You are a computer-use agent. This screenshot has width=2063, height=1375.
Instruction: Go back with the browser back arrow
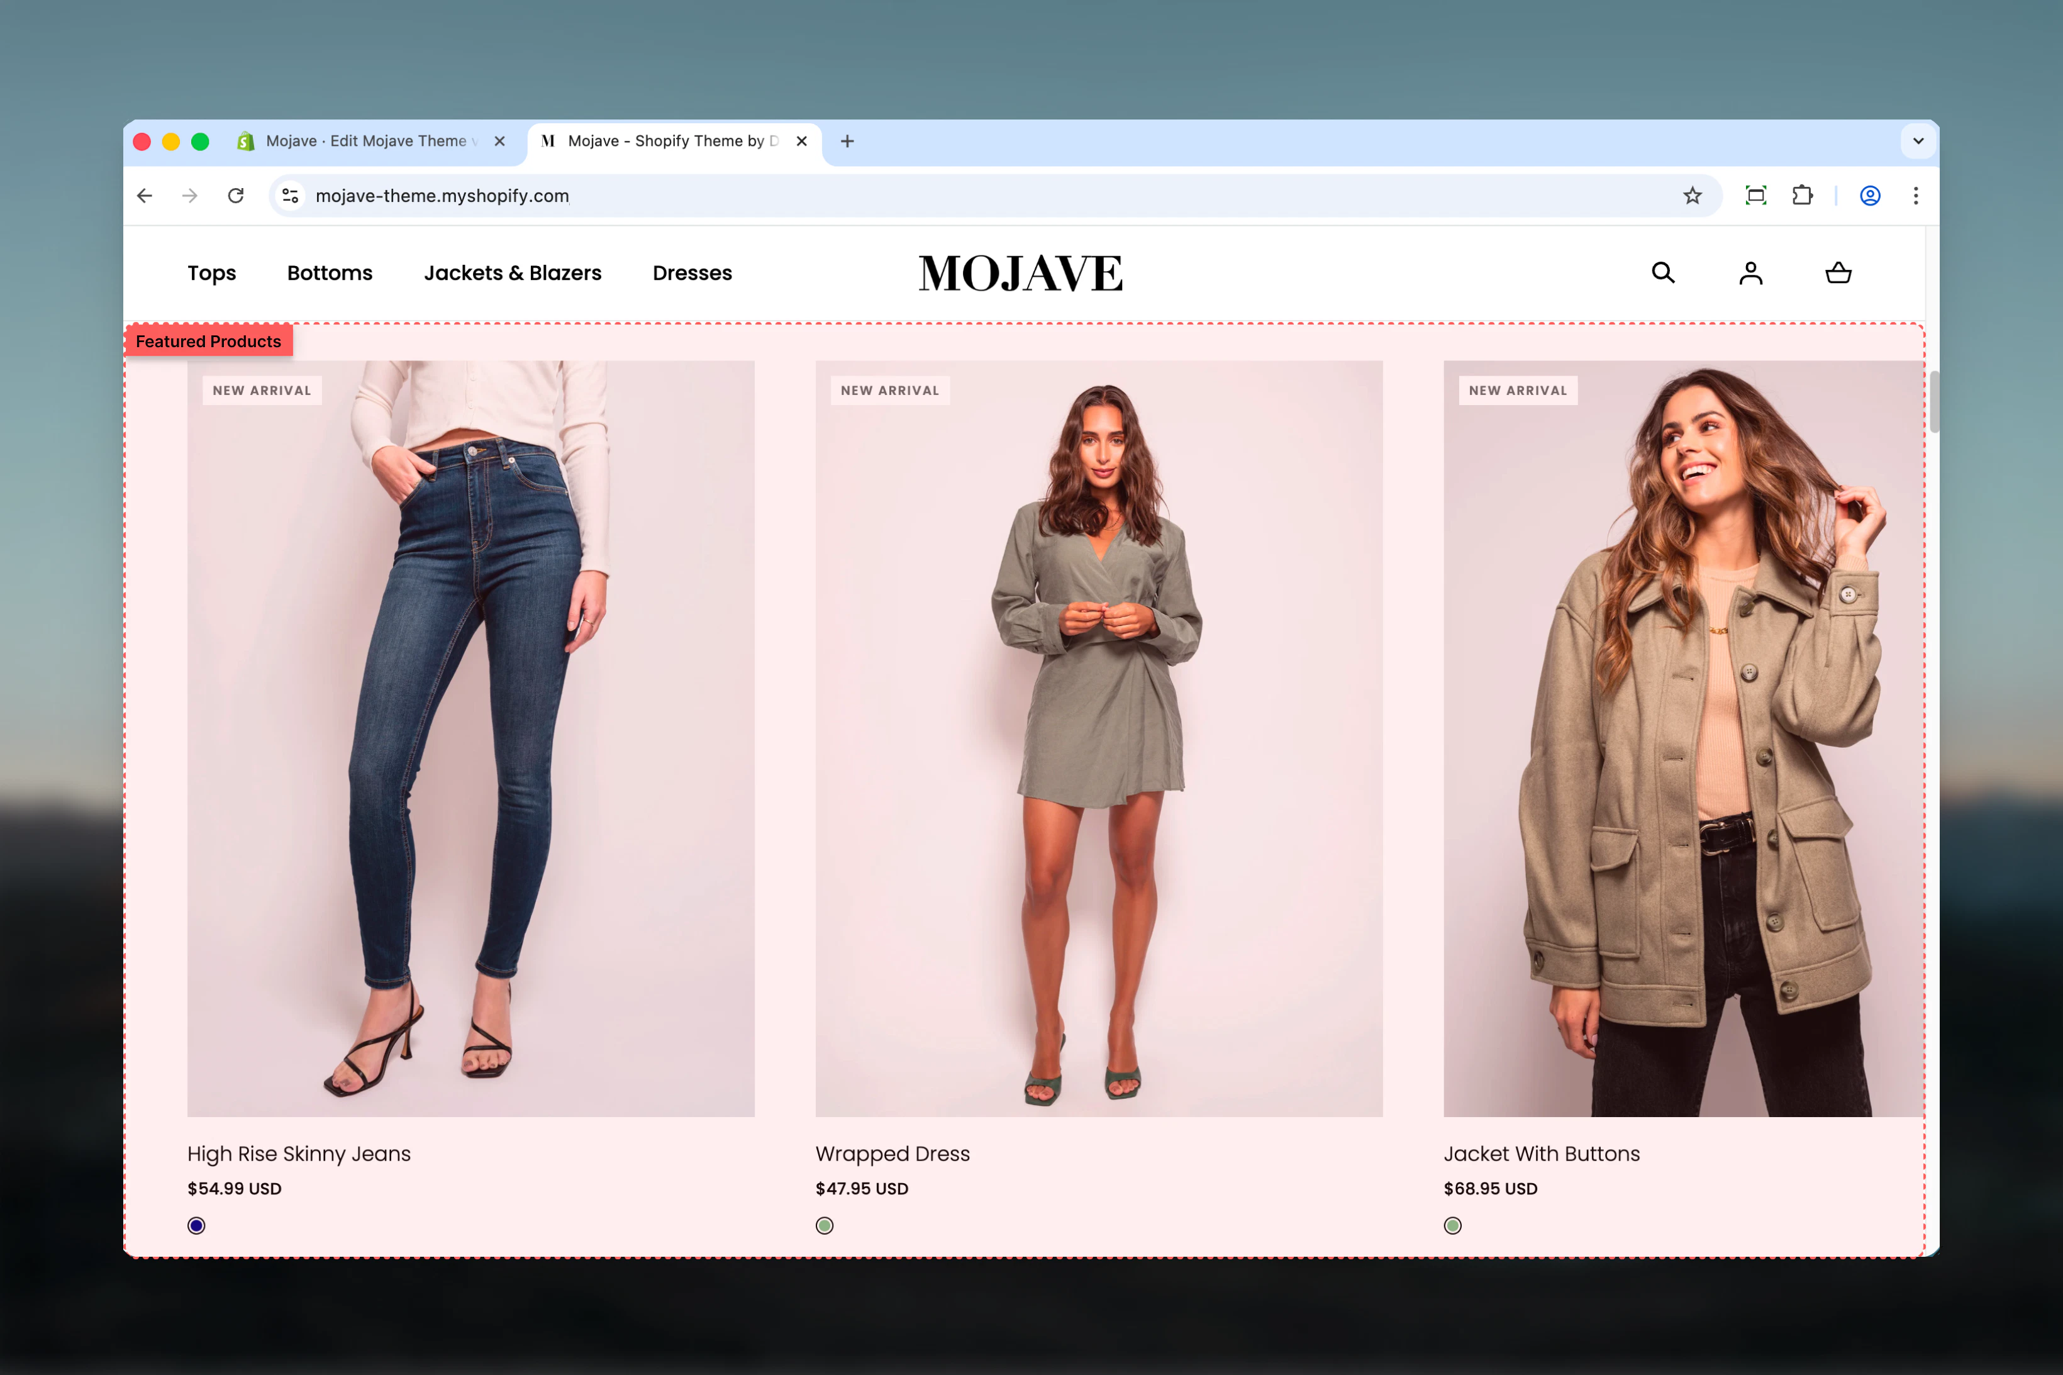145,196
